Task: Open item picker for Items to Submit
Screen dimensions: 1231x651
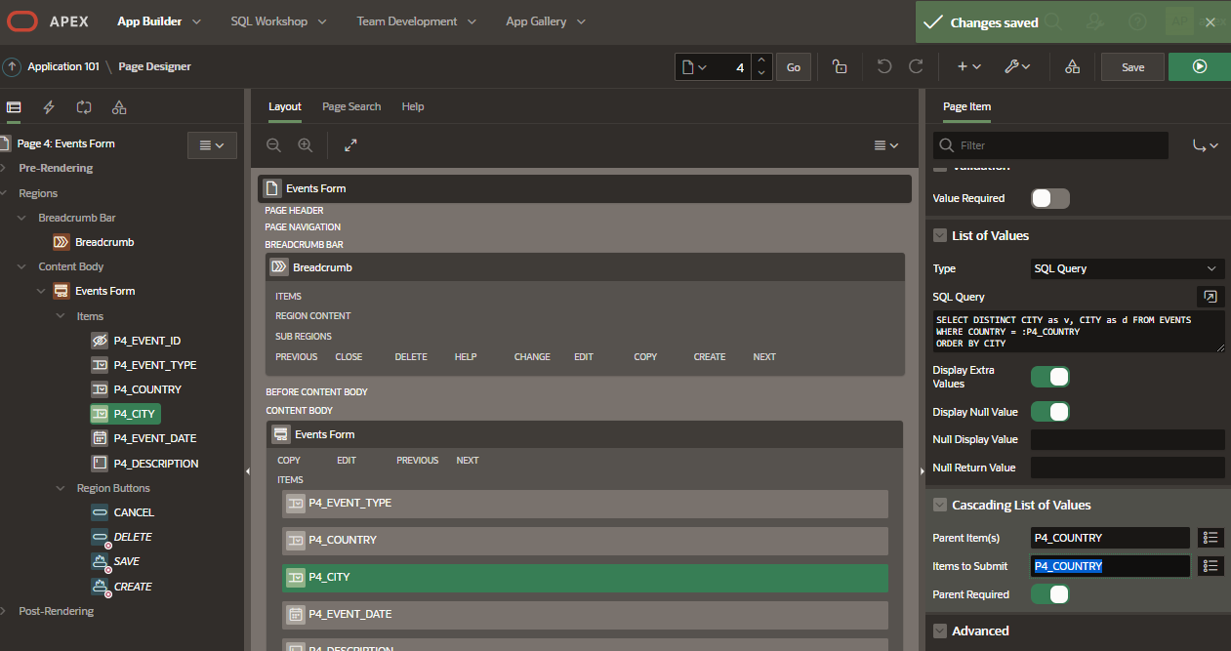Action: [1210, 566]
